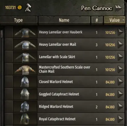
Task: Click the transfer-all double arrow icon
Action: coord(118,8)
